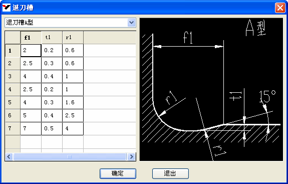The image size is (288, 184).
Task: Click the app icon in the title bar
Action: tap(7, 8)
